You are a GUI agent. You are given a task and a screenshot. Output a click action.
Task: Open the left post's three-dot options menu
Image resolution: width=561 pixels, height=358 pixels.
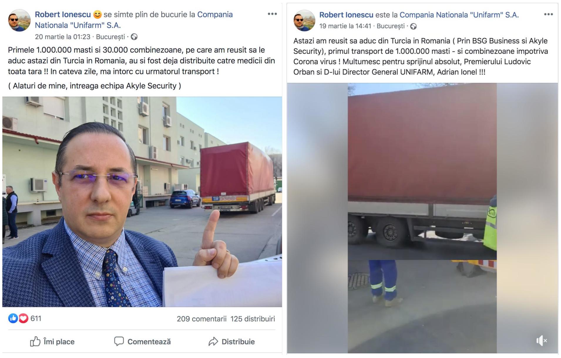click(x=272, y=14)
